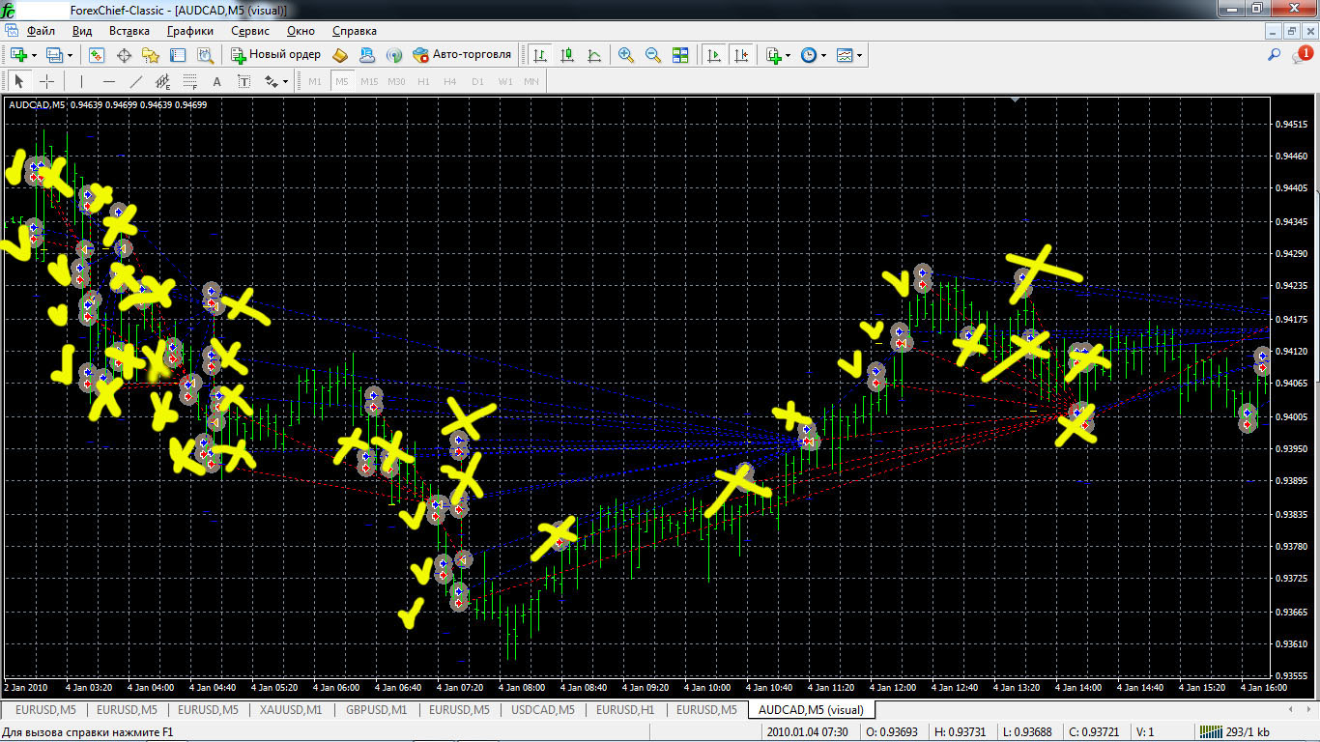Tile chart windows using the tile icon
Image resolution: width=1320 pixels, height=742 pixels.
[x=680, y=55]
